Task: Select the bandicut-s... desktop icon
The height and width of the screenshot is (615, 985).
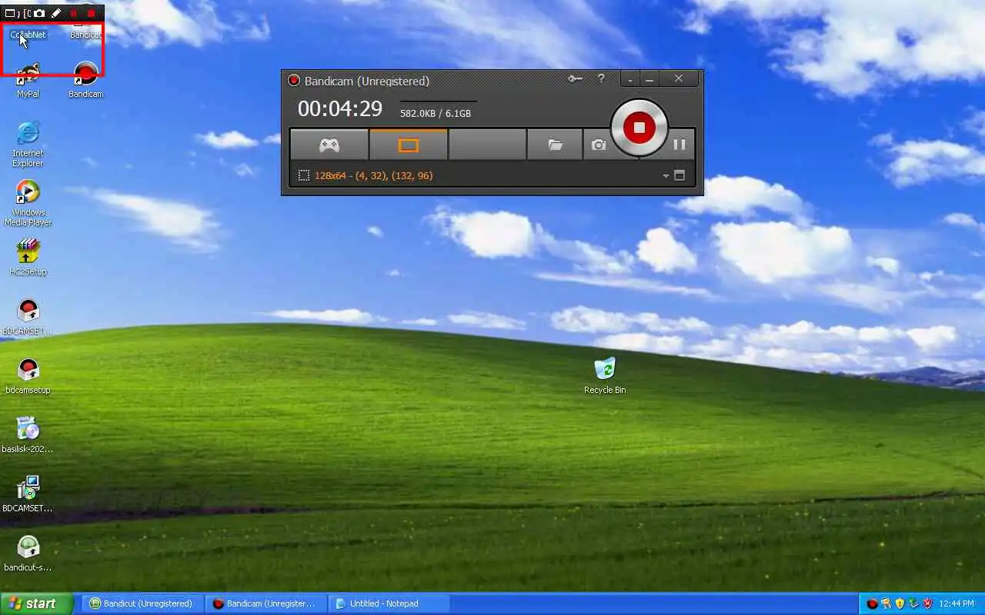Action: coord(28,553)
